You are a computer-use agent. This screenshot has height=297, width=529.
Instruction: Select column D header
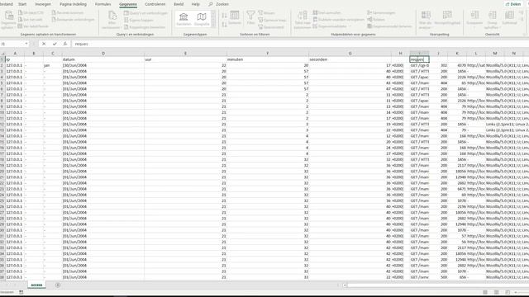tap(102, 53)
